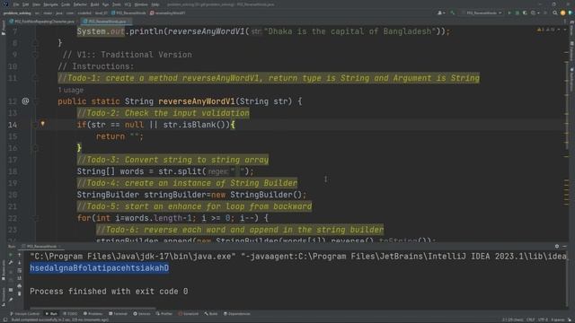
Task: Click the gutter icon on line 12
Action: tap(25, 101)
